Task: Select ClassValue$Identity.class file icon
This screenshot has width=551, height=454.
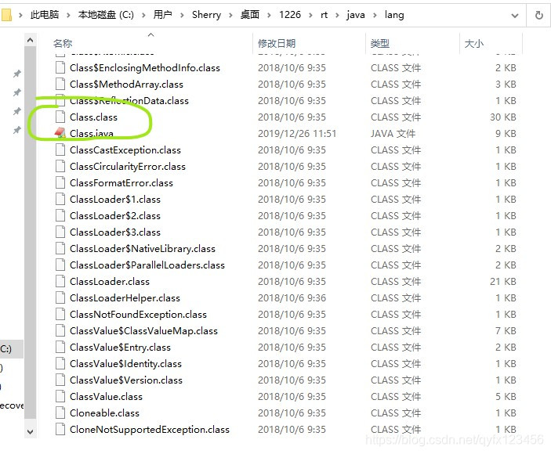Action: pyautogui.click(x=60, y=363)
